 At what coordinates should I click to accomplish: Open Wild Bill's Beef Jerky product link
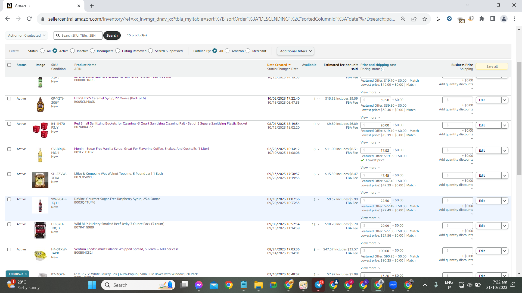[119, 224]
